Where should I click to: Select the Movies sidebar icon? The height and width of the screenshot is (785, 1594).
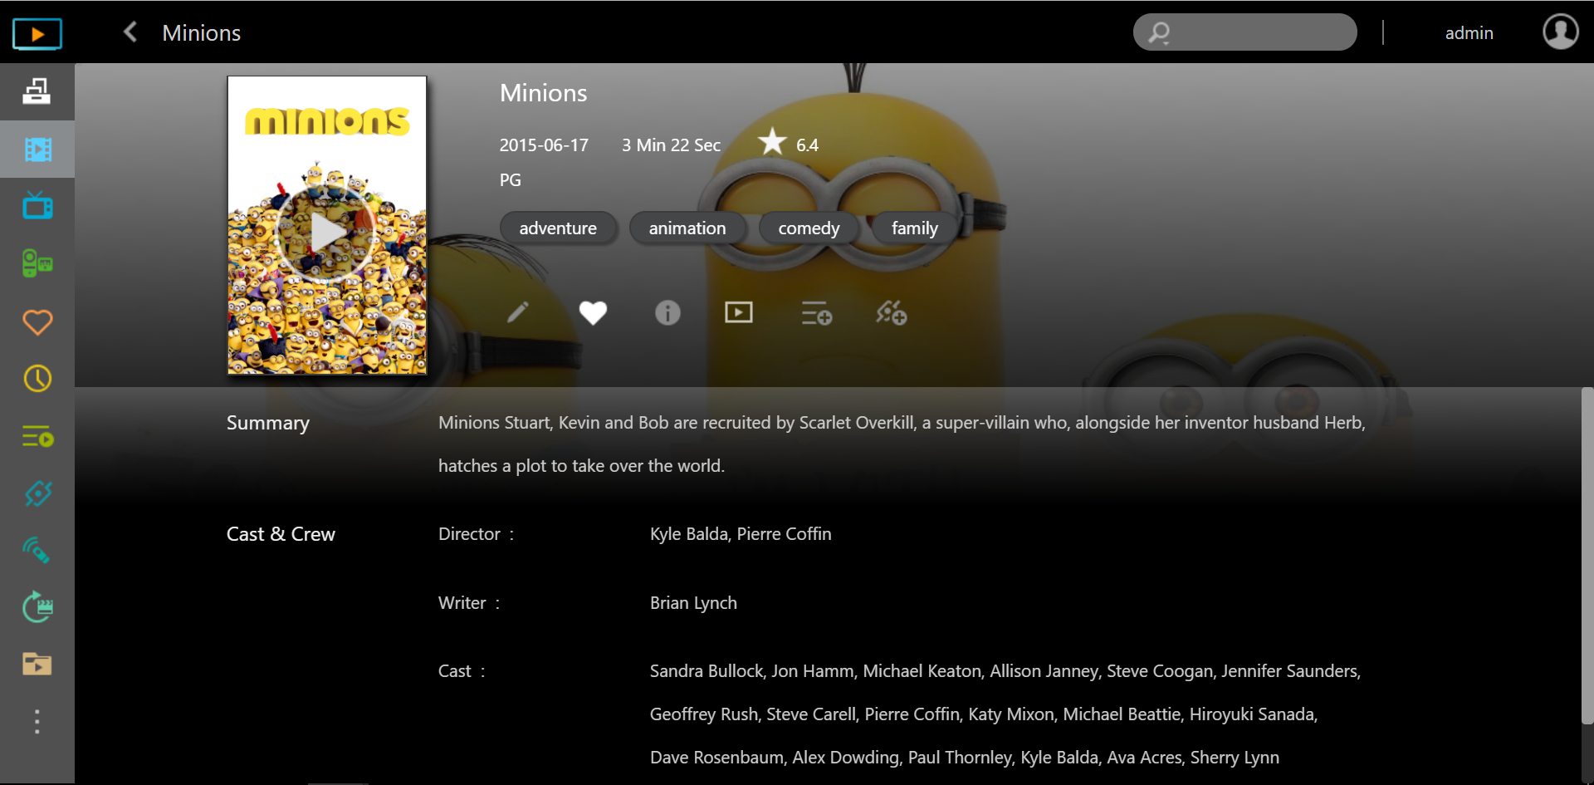[x=37, y=150]
